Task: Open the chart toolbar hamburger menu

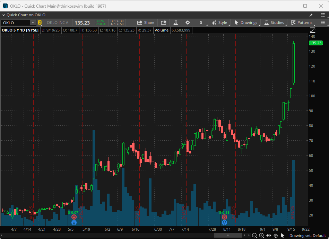Action: [x=323, y=23]
